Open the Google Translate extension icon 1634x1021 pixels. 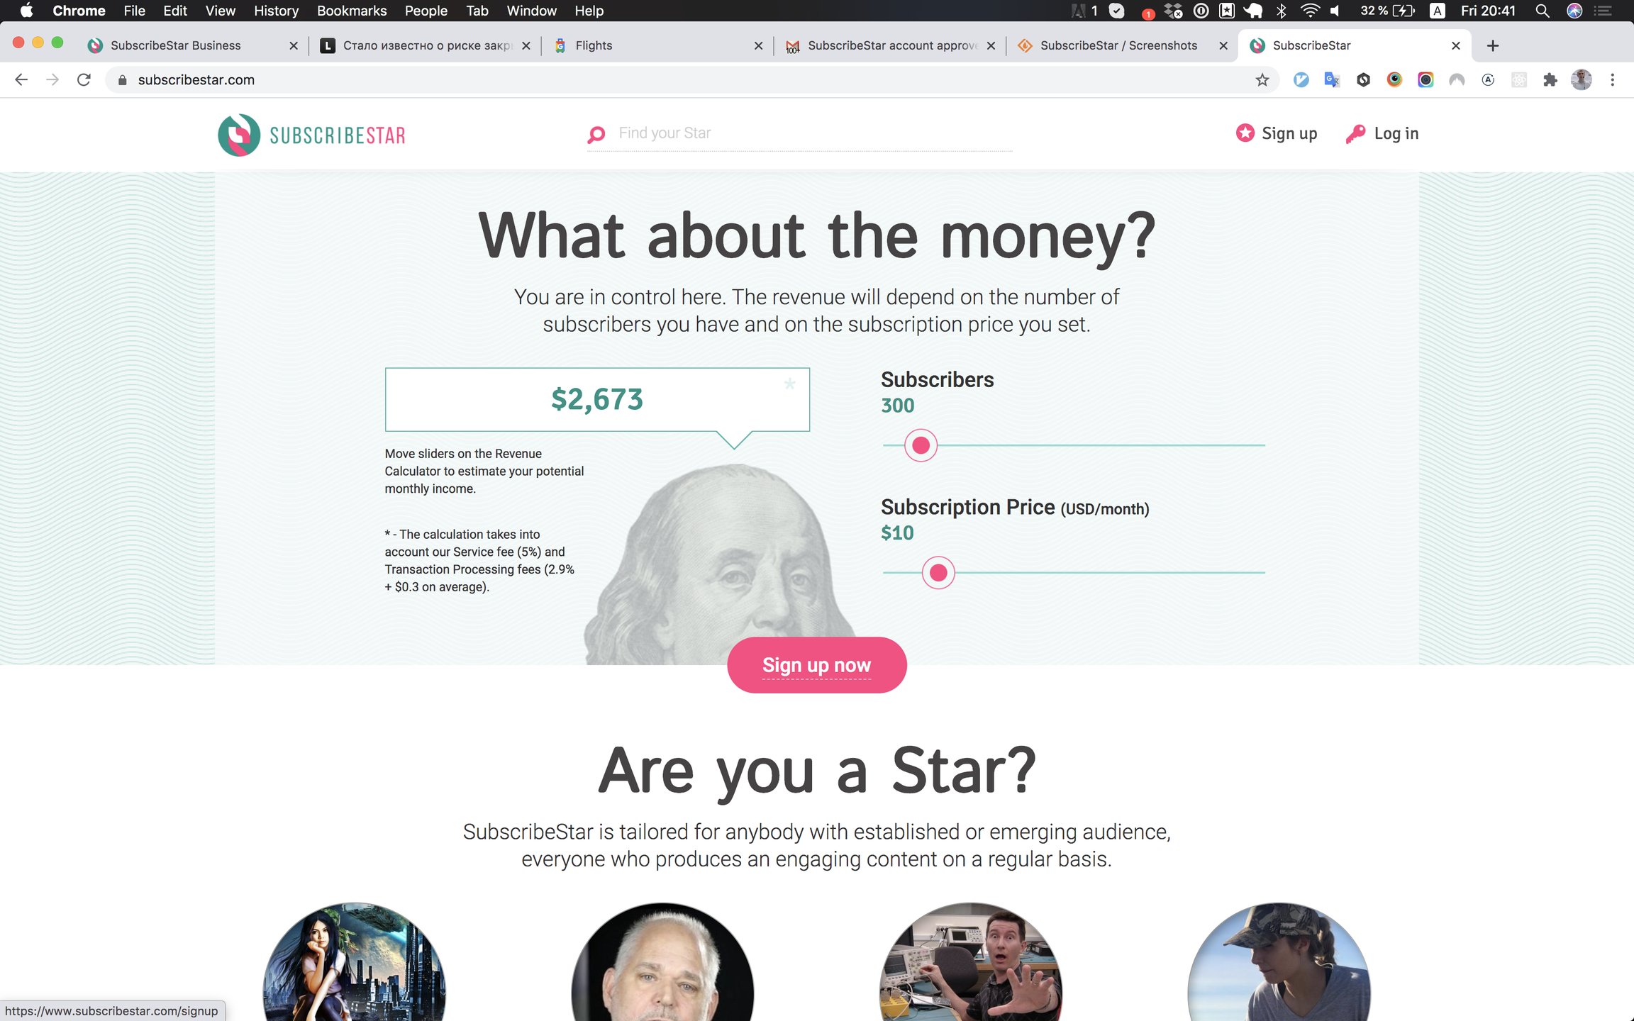(1332, 80)
